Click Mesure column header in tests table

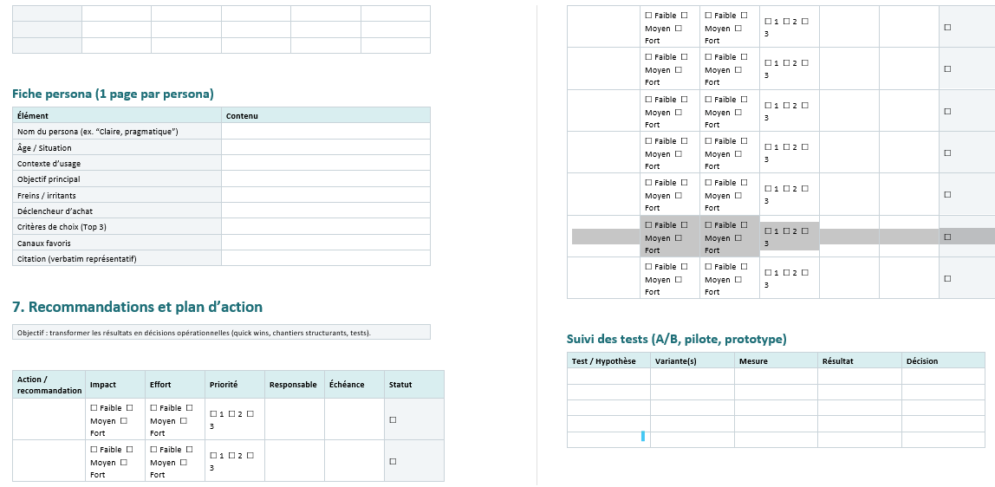(753, 361)
